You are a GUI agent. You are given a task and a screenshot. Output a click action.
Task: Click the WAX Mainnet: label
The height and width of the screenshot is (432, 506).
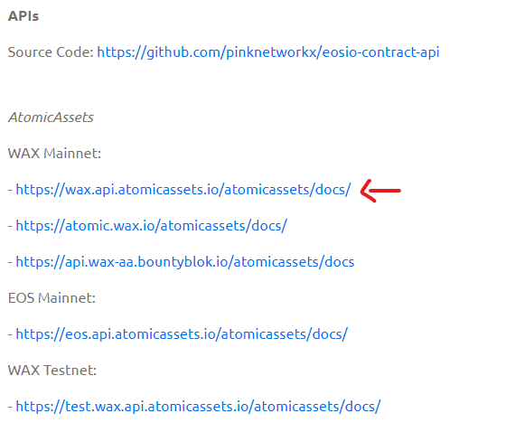54,154
